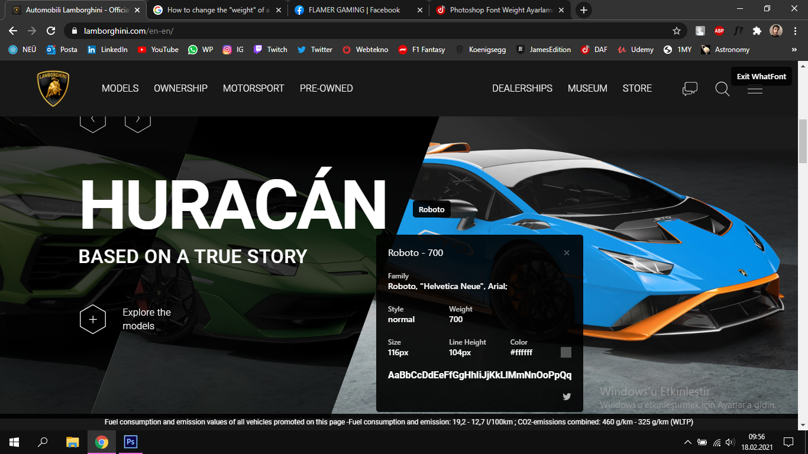Expand hidden bookmarks with double chevron

coord(794,50)
